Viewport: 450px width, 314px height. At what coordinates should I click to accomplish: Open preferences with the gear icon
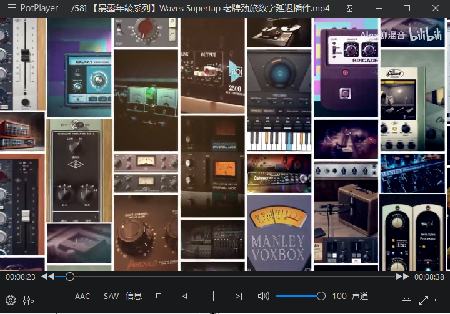[x=11, y=300]
